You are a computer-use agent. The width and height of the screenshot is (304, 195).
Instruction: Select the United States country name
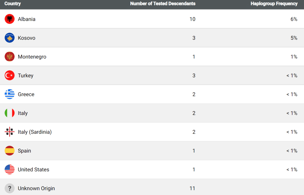[33, 169]
